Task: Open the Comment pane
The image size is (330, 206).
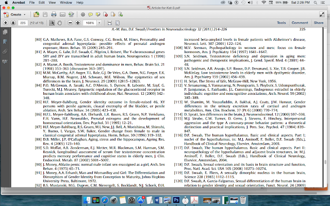Action: [x=300, y=23]
